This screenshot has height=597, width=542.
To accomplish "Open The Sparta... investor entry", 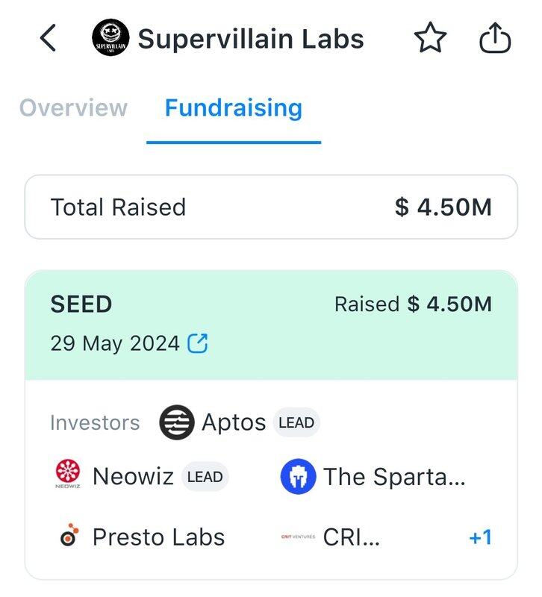I will coord(394,478).
